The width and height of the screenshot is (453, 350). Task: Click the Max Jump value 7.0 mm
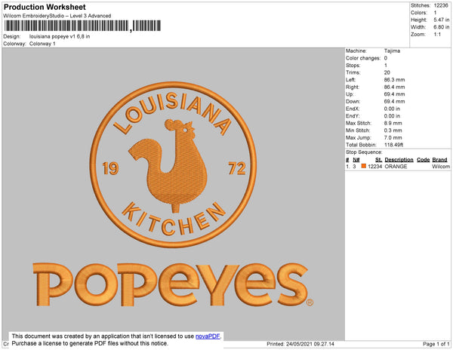click(x=393, y=137)
